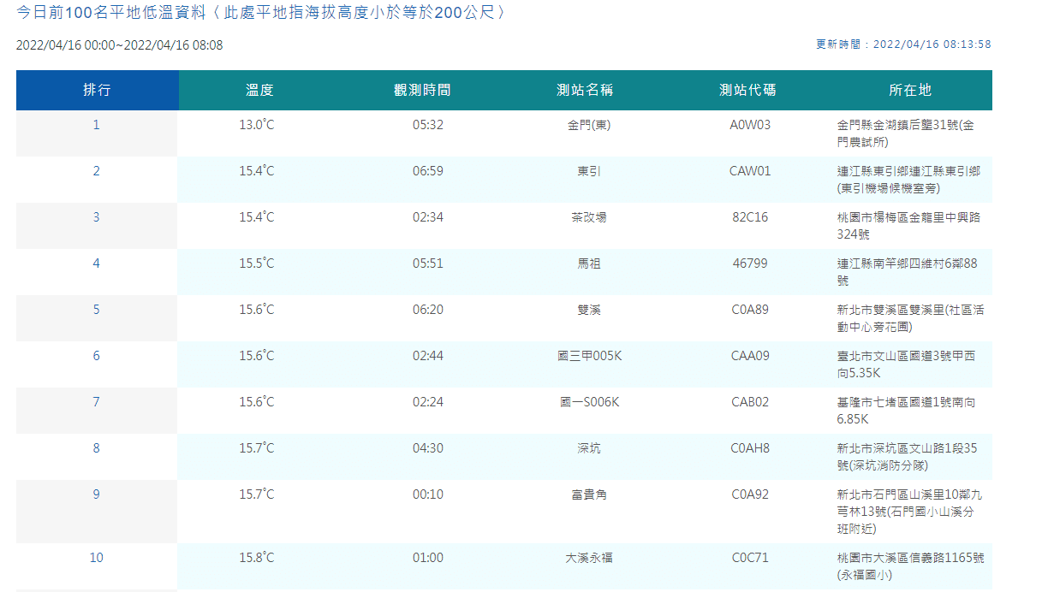This screenshot has width=1042, height=592.
Task: Click address 金門縣金湖鎮后壟31號
Action: click(x=906, y=133)
